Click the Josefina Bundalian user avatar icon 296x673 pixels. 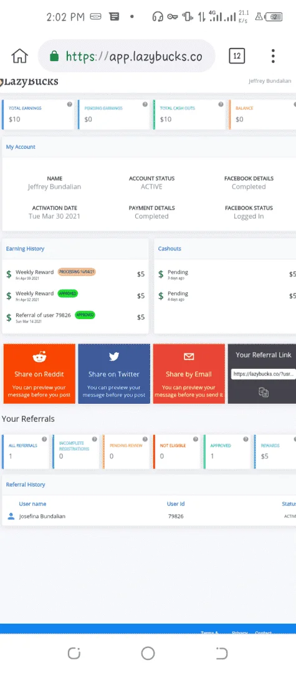coord(11,516)
